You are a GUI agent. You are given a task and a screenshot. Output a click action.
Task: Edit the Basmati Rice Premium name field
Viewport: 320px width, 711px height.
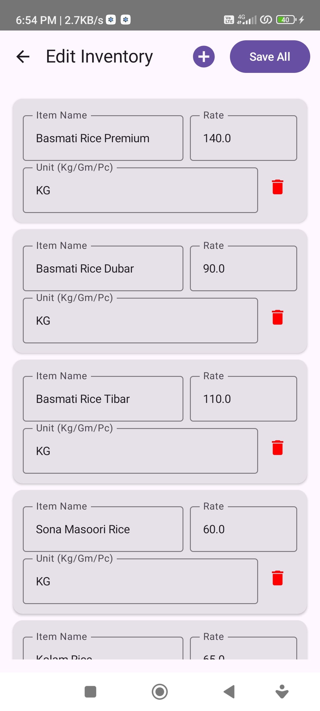click(x=103, y=138)
